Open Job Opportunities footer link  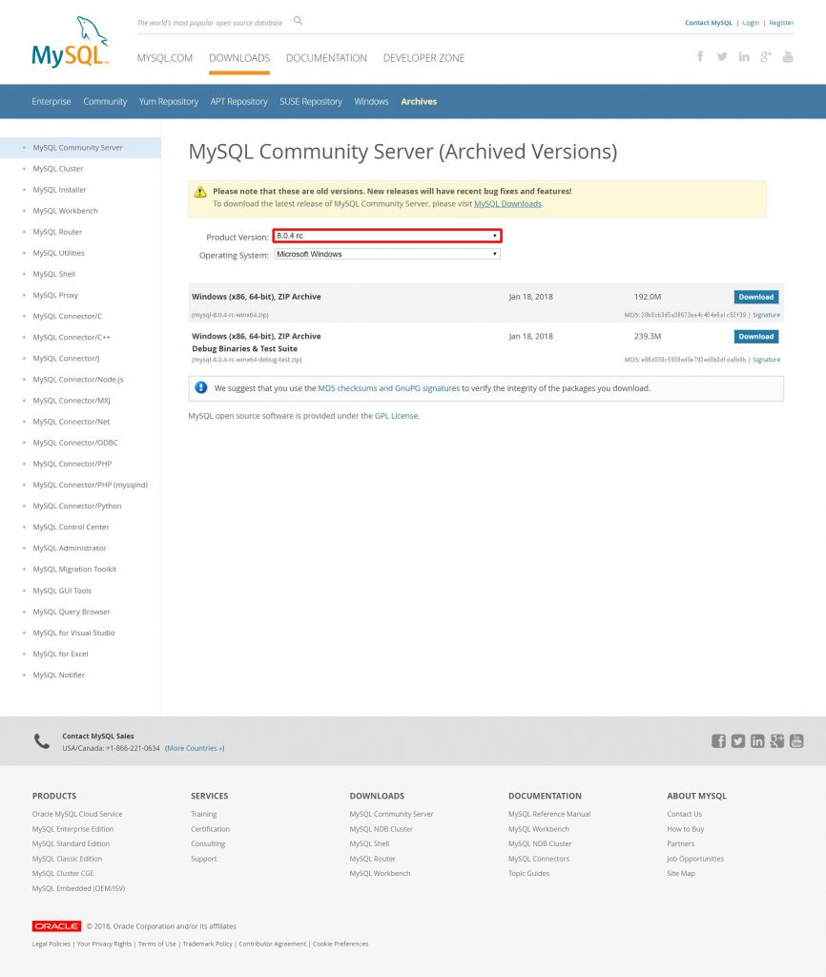(x=695, y=859)
